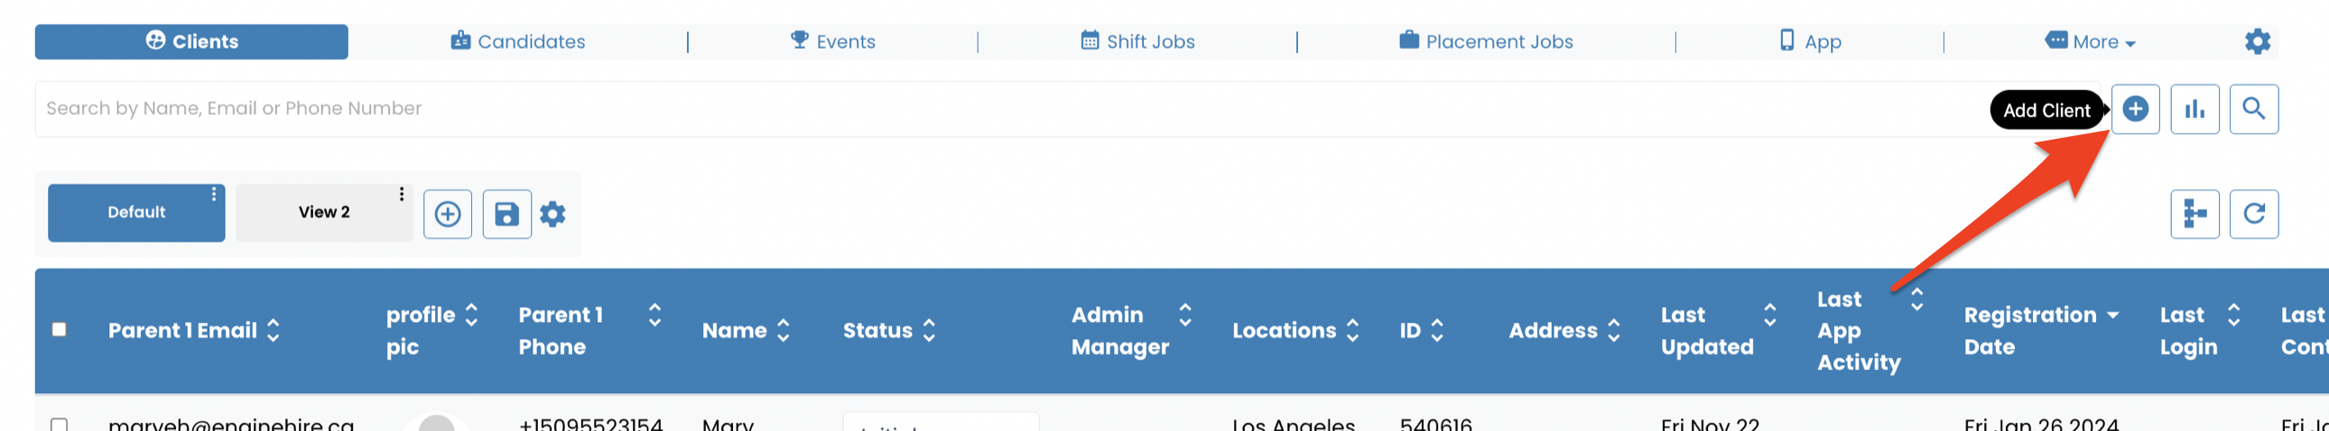Click the Add Client plus icon
This screenshot has height=431, width=2329.
tap(2135, 109)
